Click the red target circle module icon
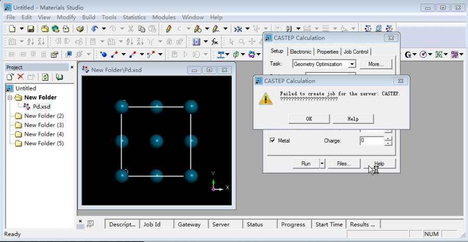The height and width of the screenshot is (242, 468). tap(423, 54)
